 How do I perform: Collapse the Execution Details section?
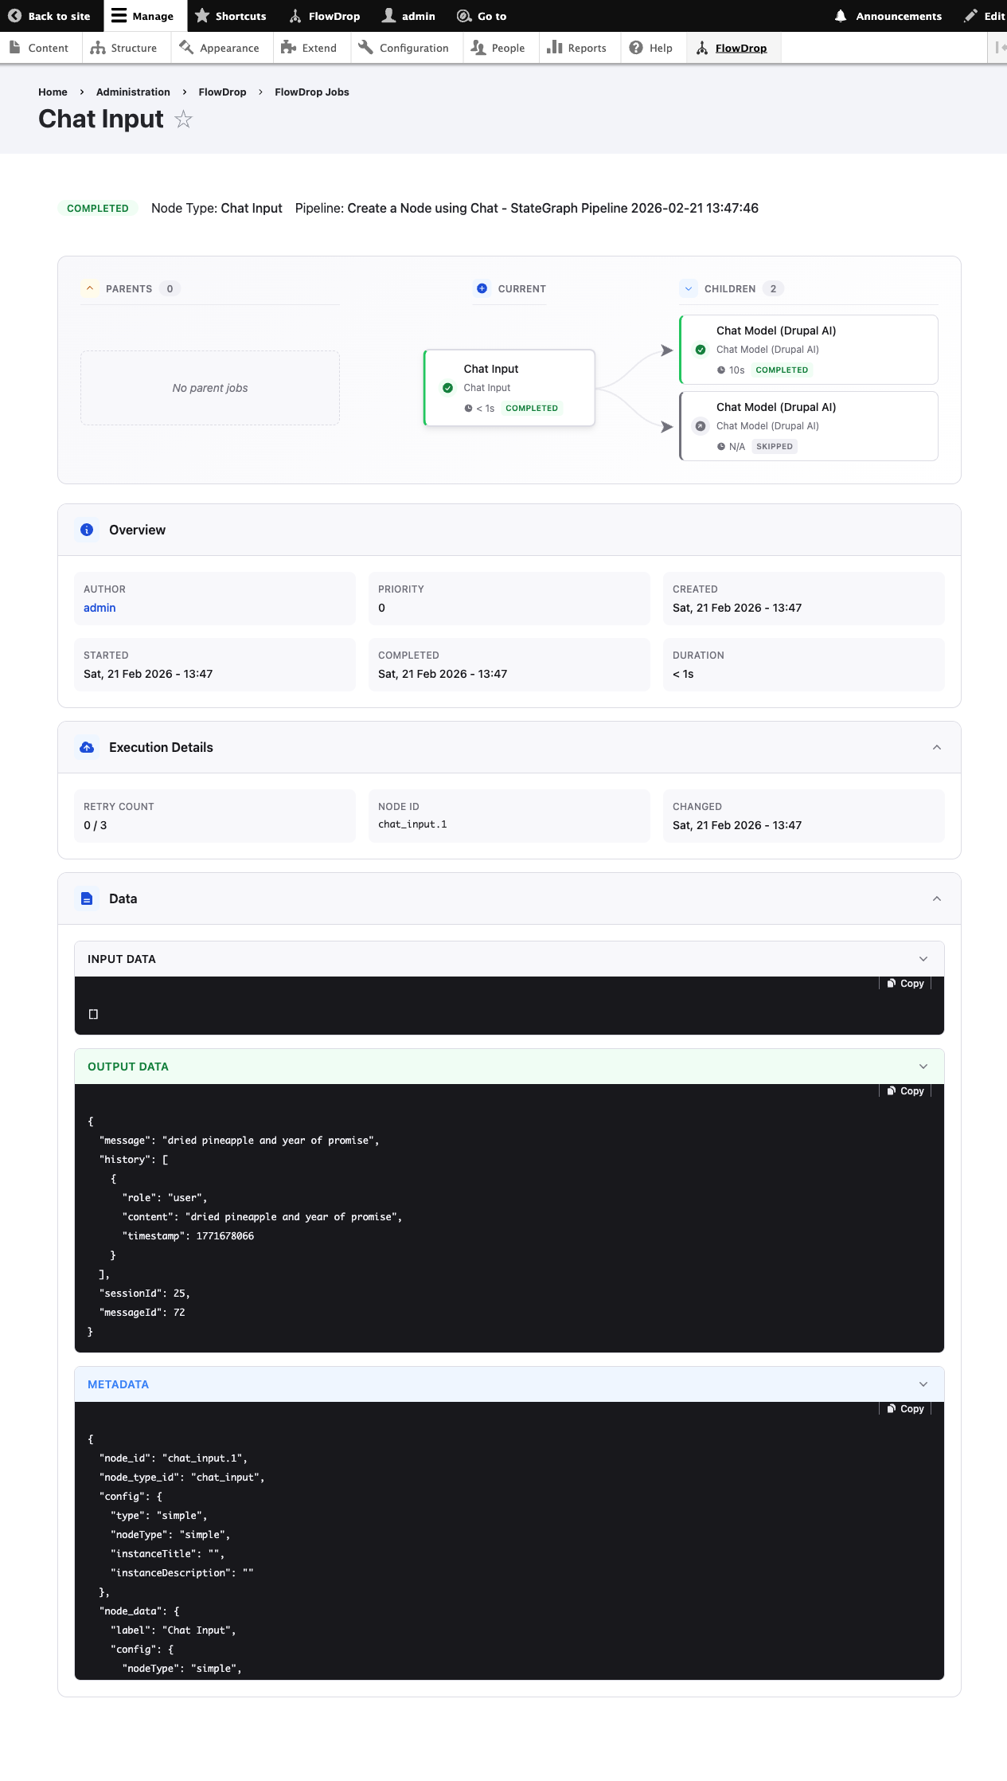pyautogui.click(x=937, y=747)
